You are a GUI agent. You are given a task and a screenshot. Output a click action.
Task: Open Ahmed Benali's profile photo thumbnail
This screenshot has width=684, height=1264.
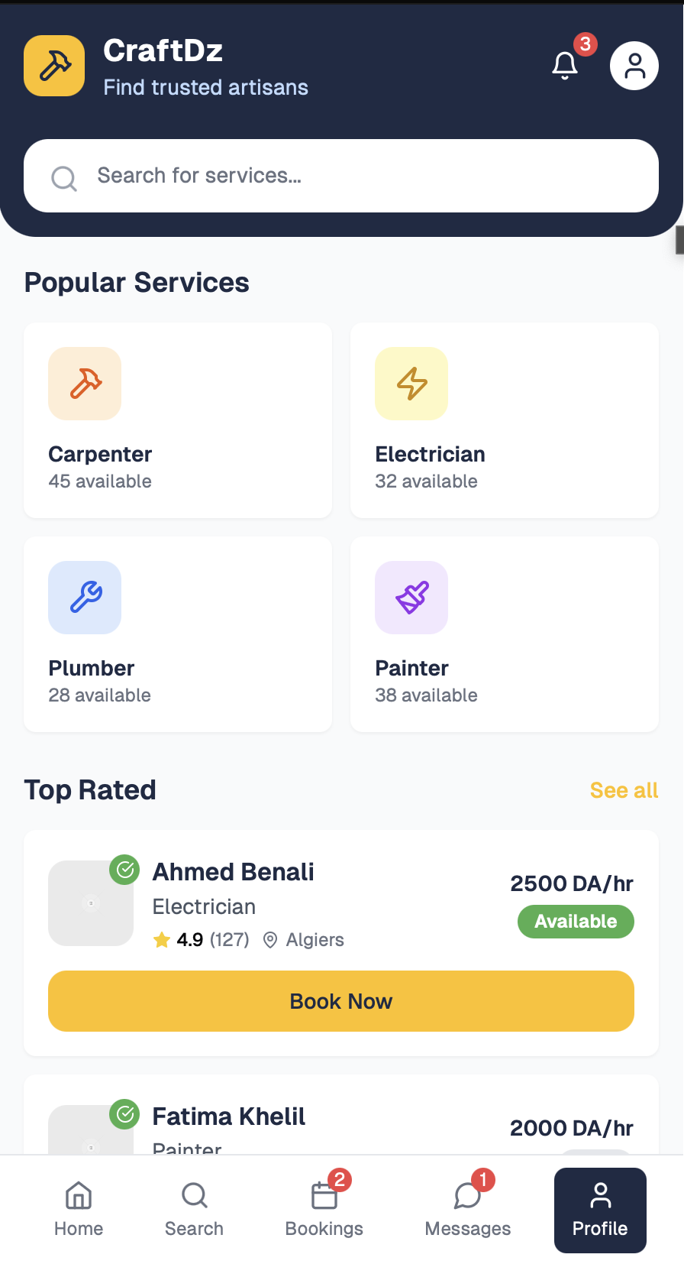(91, 903)
